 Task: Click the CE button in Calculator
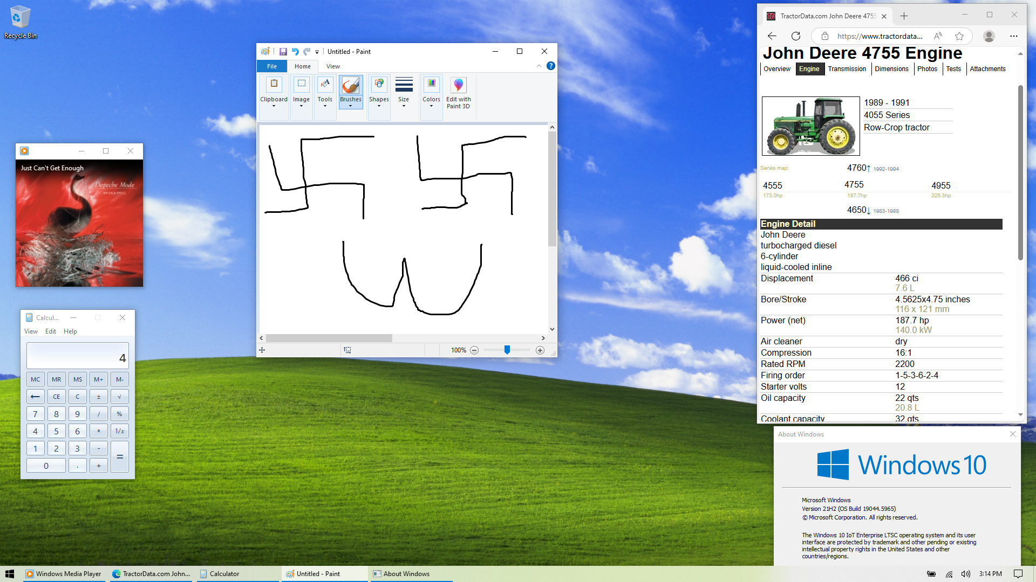[x=57, y=397]
